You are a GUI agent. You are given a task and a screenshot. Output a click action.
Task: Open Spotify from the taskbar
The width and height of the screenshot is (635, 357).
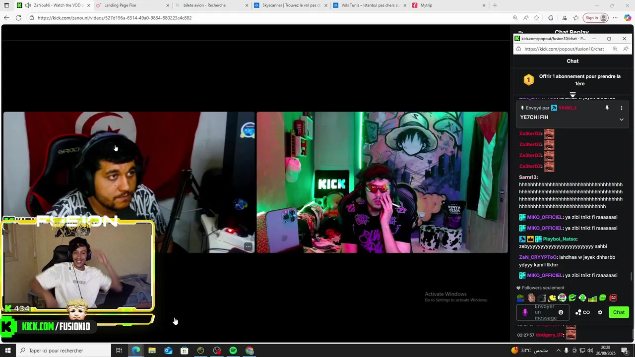pyautogui.click(x=233, y=351)
